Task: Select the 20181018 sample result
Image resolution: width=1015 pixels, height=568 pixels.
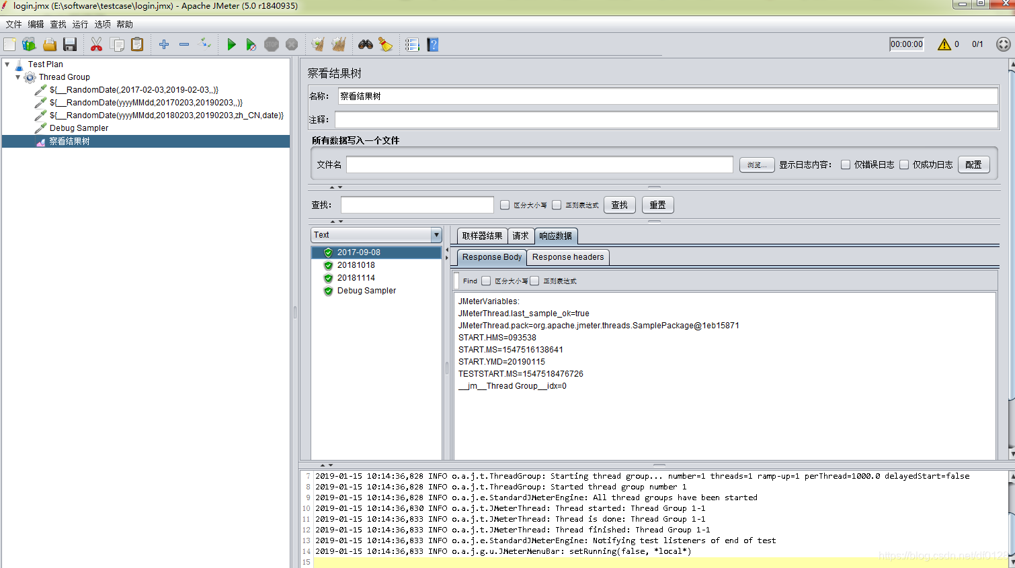Action: click(356, 265)
